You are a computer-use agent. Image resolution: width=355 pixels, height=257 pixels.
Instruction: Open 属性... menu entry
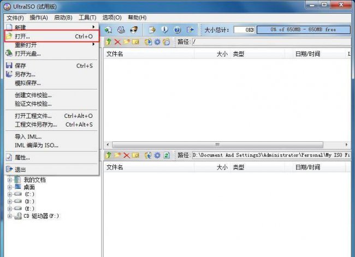pyautogui.click(x=52, y=158)
